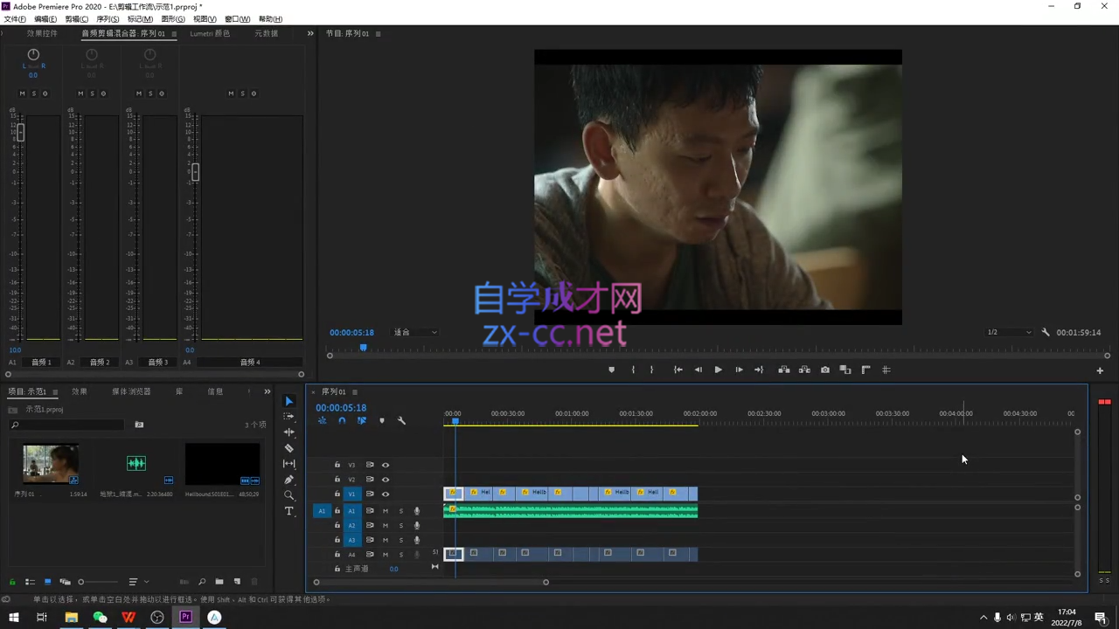The width and height of the screenshot is (1119, 629).
Task: Select the Type tool
Action: 289,511
